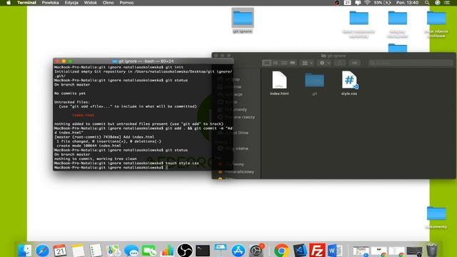Switch Finder to gallery view
This screenshot has width=457, height=257.
[x=292, y=63]
